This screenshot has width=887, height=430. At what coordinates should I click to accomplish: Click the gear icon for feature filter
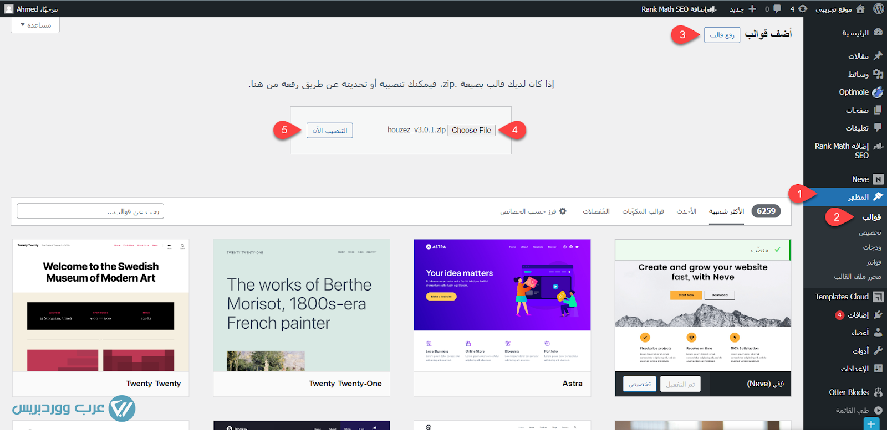[x=563, y=211]
